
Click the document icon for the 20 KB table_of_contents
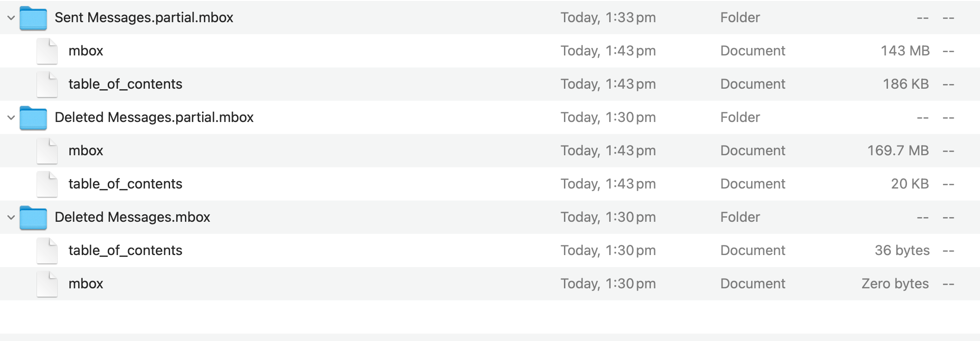46,184
